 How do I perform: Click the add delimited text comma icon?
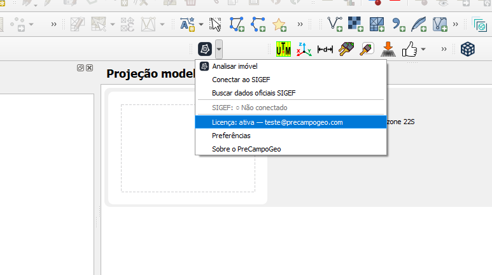(x=398, y=24)
